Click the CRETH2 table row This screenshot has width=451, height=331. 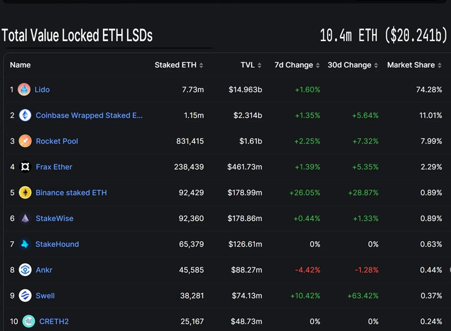click(225, 321)
